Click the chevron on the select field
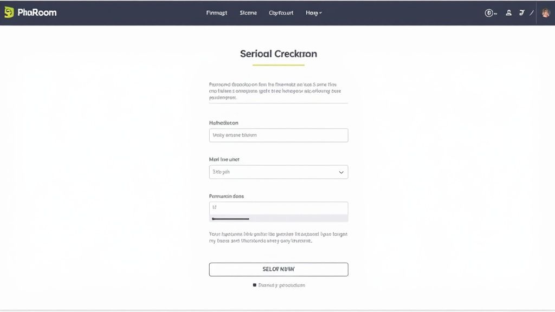This screenshot has width=555, height=312. point(341,172)
